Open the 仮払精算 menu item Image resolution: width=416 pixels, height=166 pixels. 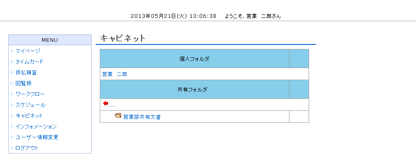coord(26,73)
